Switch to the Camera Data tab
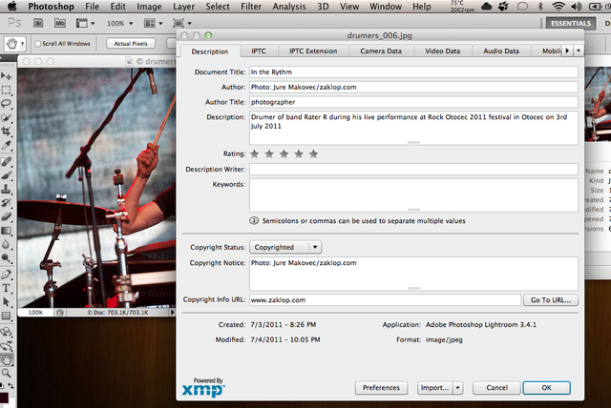 (381, 51)
